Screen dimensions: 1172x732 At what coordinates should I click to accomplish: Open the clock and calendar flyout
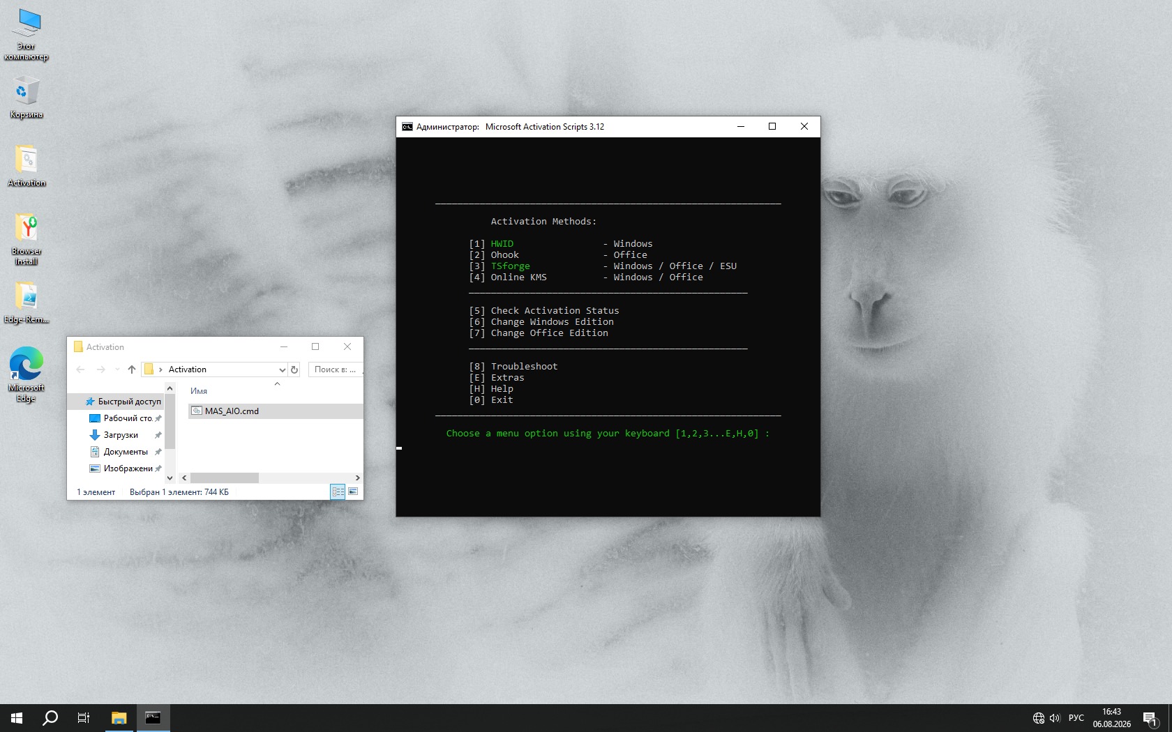click(1112, 718)
